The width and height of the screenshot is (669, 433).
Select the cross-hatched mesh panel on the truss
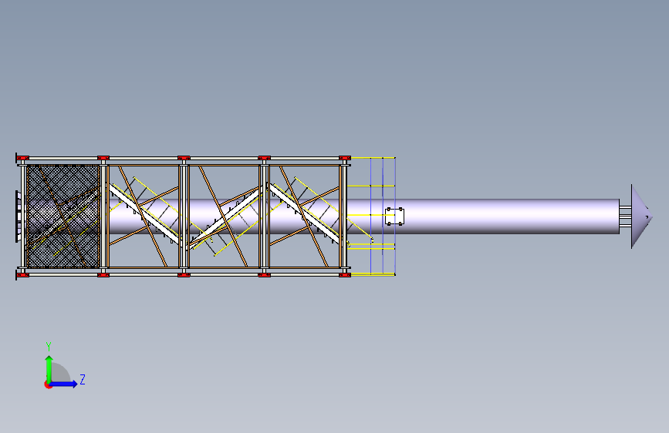click(63, 216)
